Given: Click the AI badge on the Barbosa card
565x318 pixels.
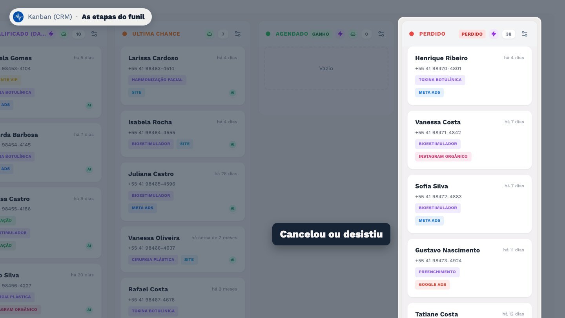Looking at the screenshot, I should pyautogui.click(x=89, y=169).
